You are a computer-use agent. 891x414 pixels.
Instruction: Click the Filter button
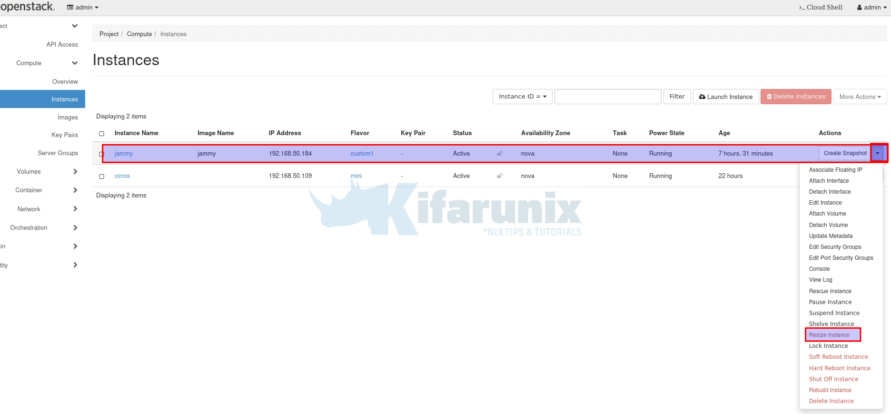pyautogui.click(x=677, y=97)
